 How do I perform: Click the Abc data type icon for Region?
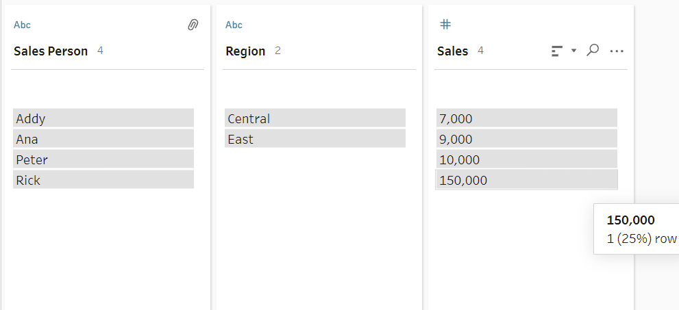234,25
